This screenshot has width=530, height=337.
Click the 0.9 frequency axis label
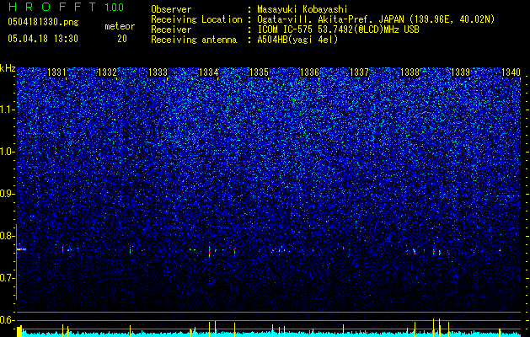(x=8, y=194)
